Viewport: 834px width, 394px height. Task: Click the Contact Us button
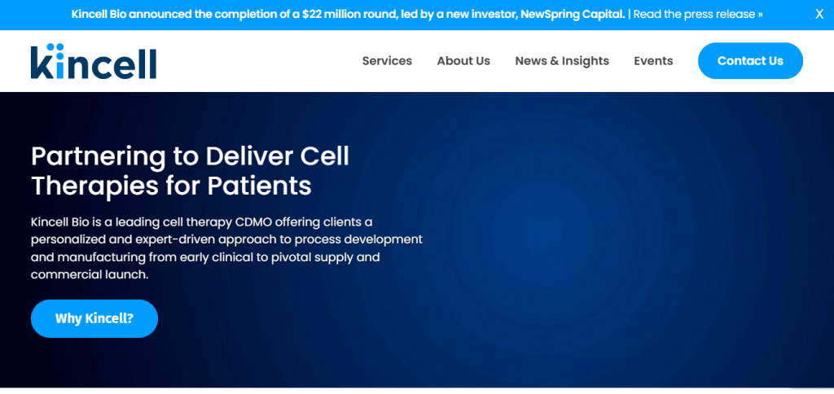(750, 60)
